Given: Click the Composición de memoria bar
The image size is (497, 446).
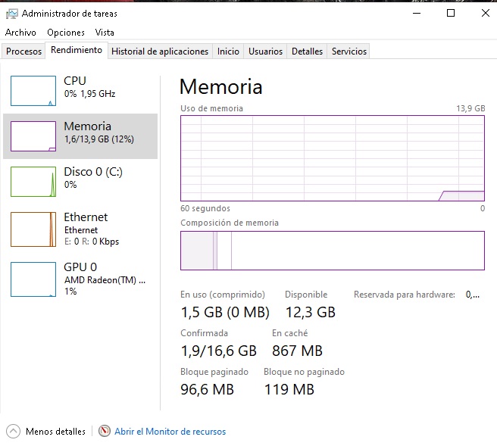Looking at the screenshot, I should 333,251.
